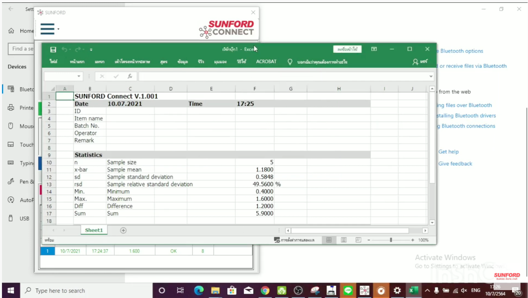Switch to Page Layout view in status bar
This screenshot has width=528, height=298.
(x=344, y=240)
